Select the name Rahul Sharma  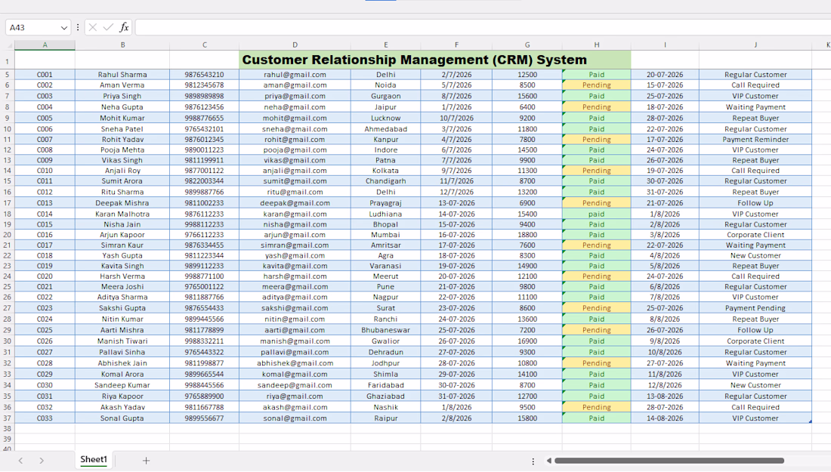[122, 75]
